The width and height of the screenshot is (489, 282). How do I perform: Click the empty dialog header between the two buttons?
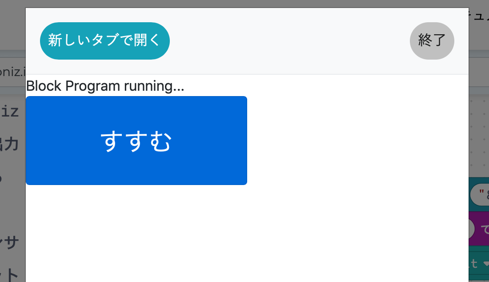click(x=289, y=40)
